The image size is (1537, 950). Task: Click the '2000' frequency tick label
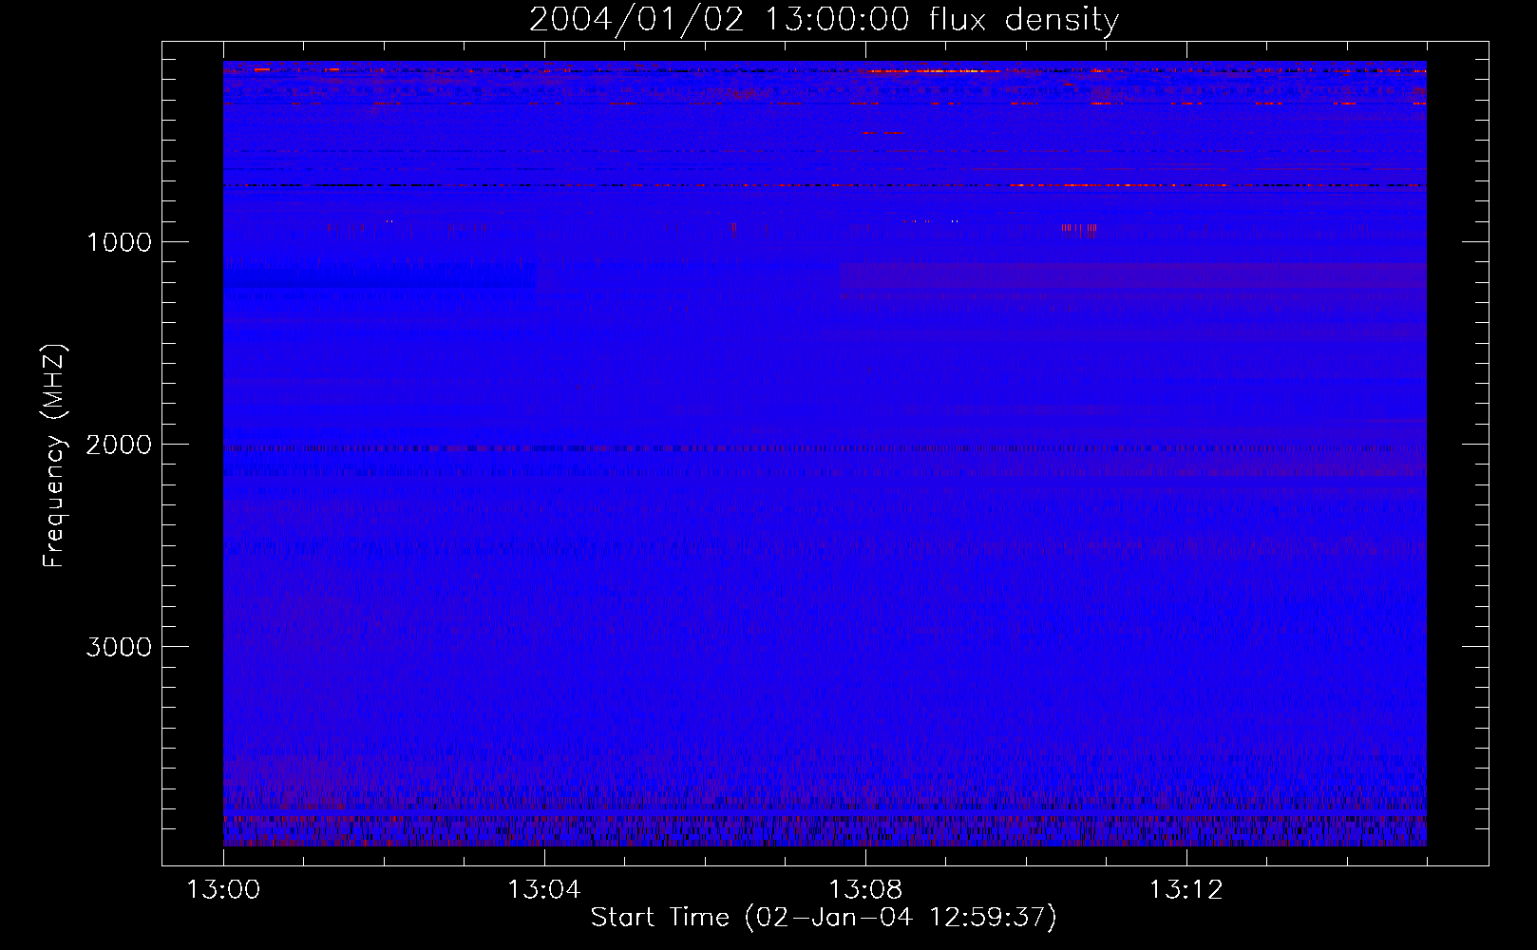(x=119, y=445)
